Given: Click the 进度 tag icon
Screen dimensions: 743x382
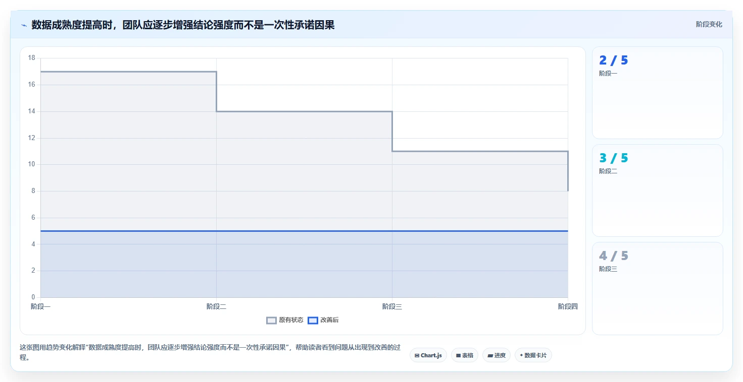Looking at the screenshot, I should (x=489, y=355).
